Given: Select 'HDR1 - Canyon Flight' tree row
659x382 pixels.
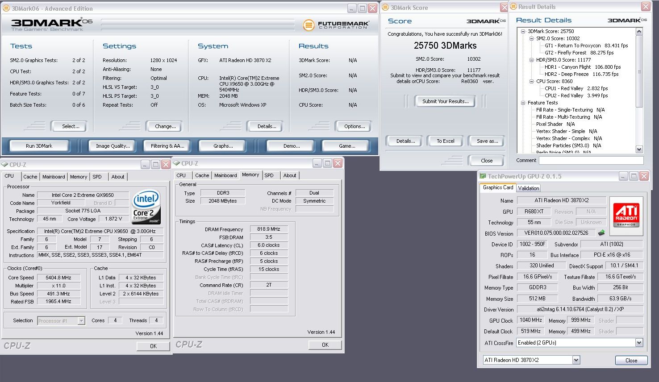Looking at the screenshot, I should click(583, 67).
